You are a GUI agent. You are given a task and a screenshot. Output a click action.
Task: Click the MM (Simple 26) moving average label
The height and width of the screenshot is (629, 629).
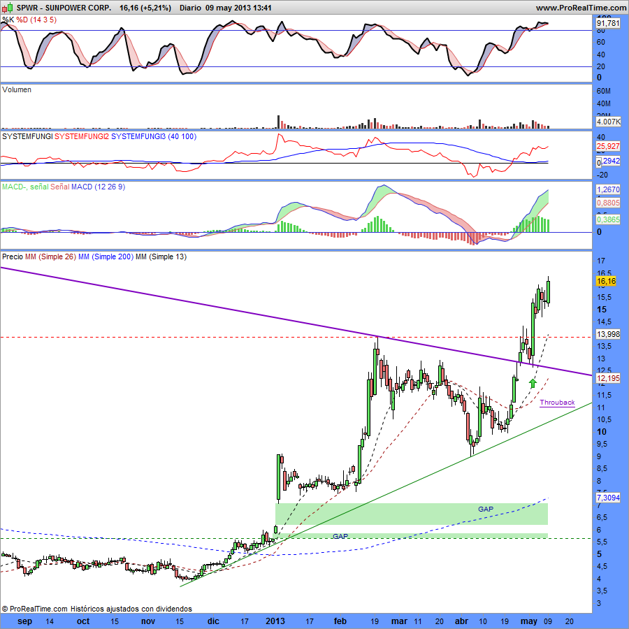[x=50, y=256]
